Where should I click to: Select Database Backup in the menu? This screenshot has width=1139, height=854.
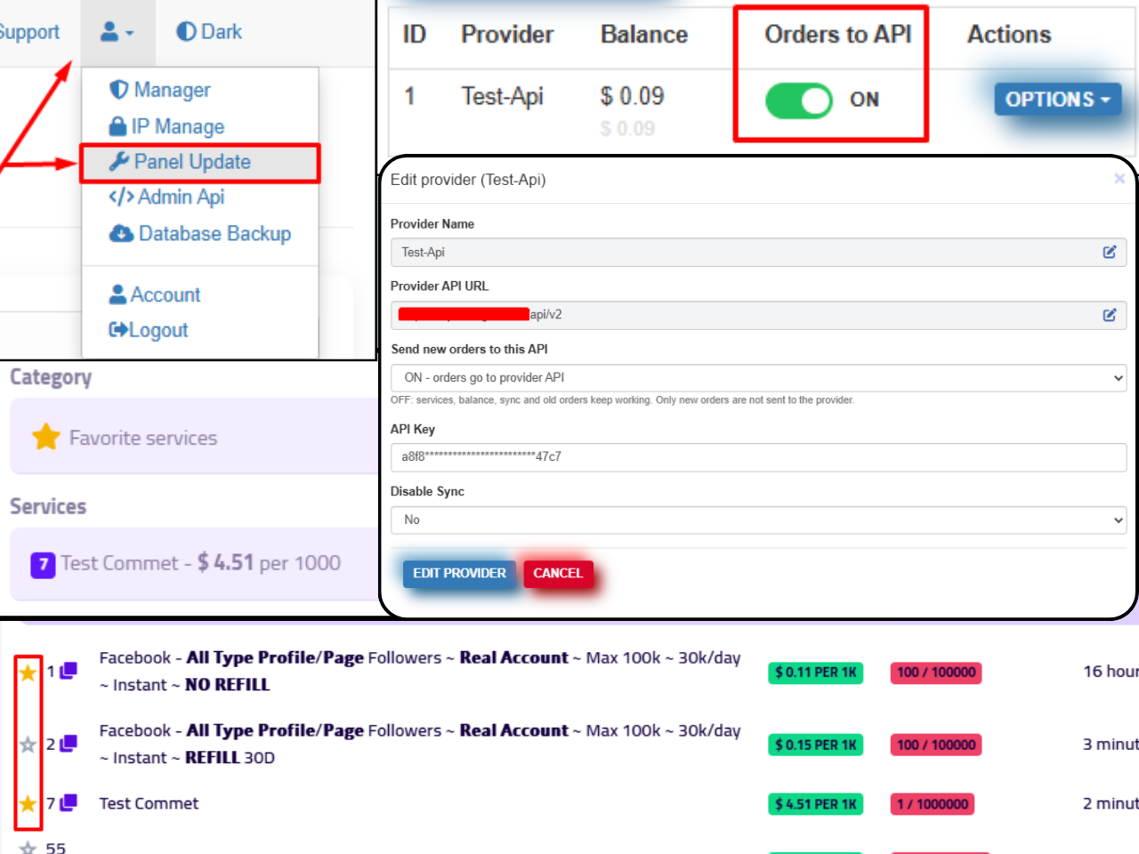(x=200, y=233)
